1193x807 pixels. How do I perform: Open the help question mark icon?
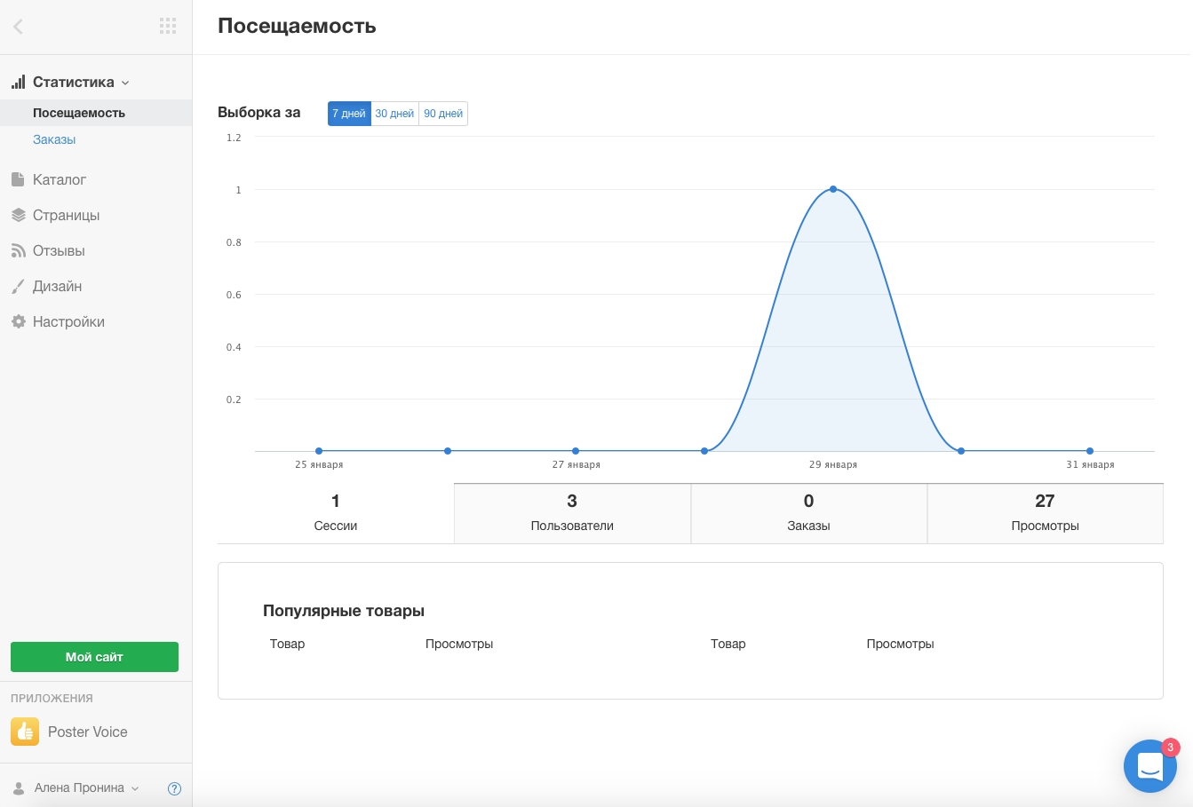point(174,788)
